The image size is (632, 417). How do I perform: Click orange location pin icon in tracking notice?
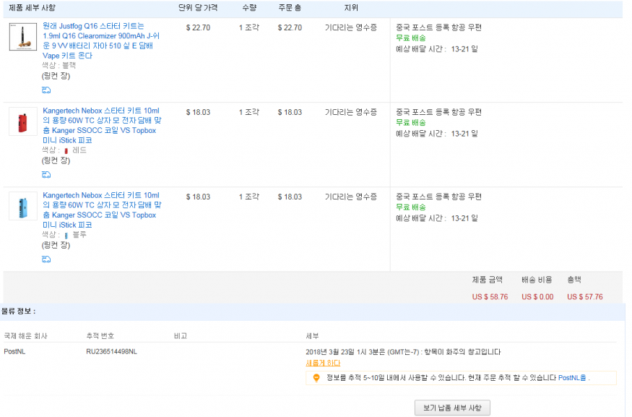click(316, 378)
